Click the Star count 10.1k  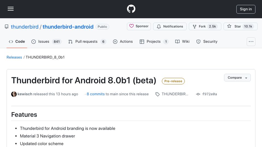pos(248,26)
